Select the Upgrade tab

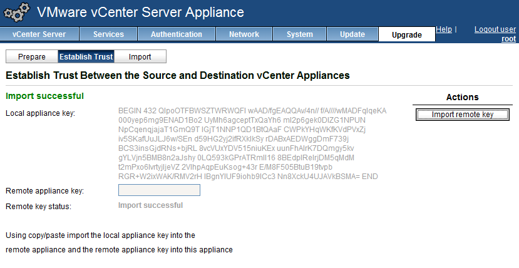[x=407, y=35]
